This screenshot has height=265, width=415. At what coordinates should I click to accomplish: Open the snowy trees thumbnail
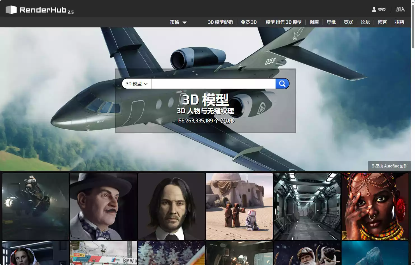pos(171,253)
